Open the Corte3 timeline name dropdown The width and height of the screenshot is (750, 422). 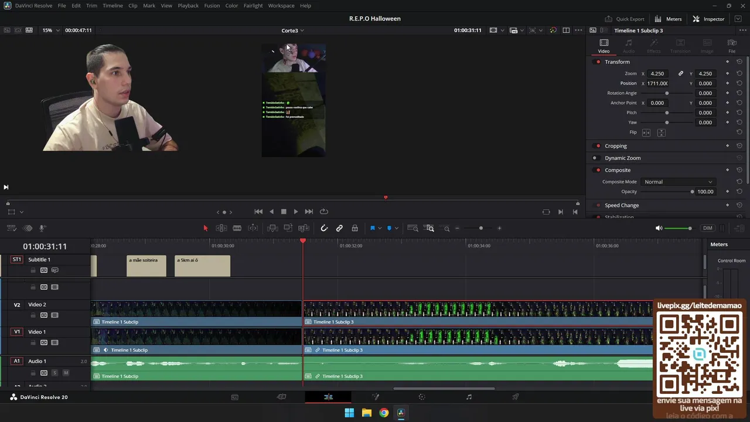pyautogui.click(x=292, y=30)
